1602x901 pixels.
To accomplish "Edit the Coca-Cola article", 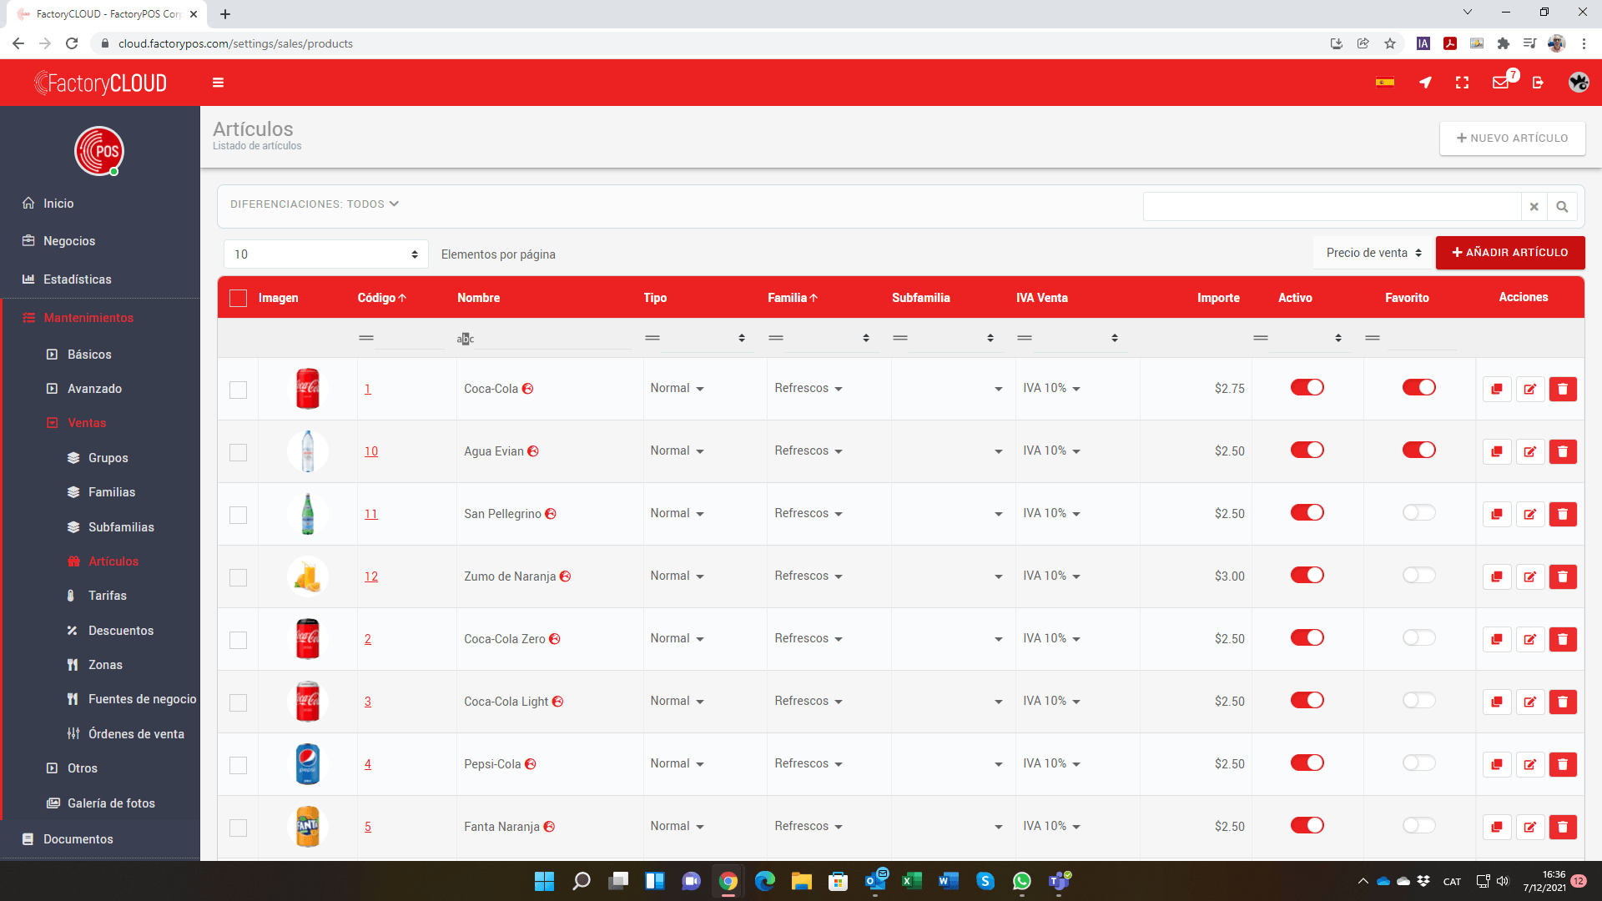I will pyautogui.click(x=1530, y=389).
